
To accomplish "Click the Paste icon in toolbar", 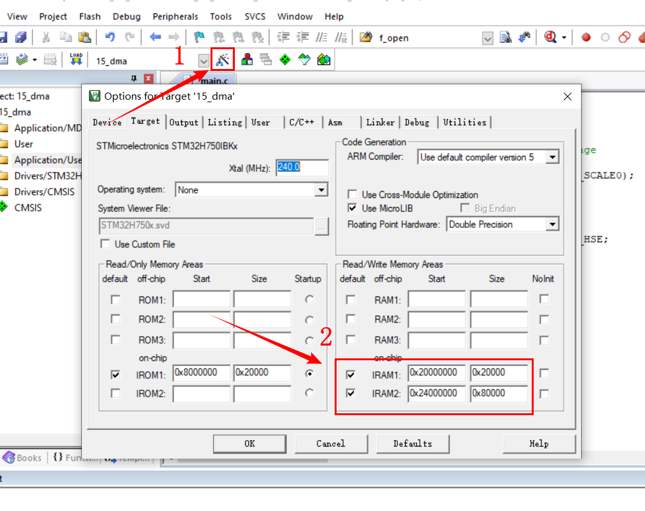I will click(84, 38).
